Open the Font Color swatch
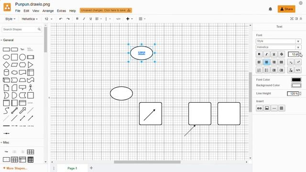The width and height of the screenshot is (306, 172). [296, 80]
